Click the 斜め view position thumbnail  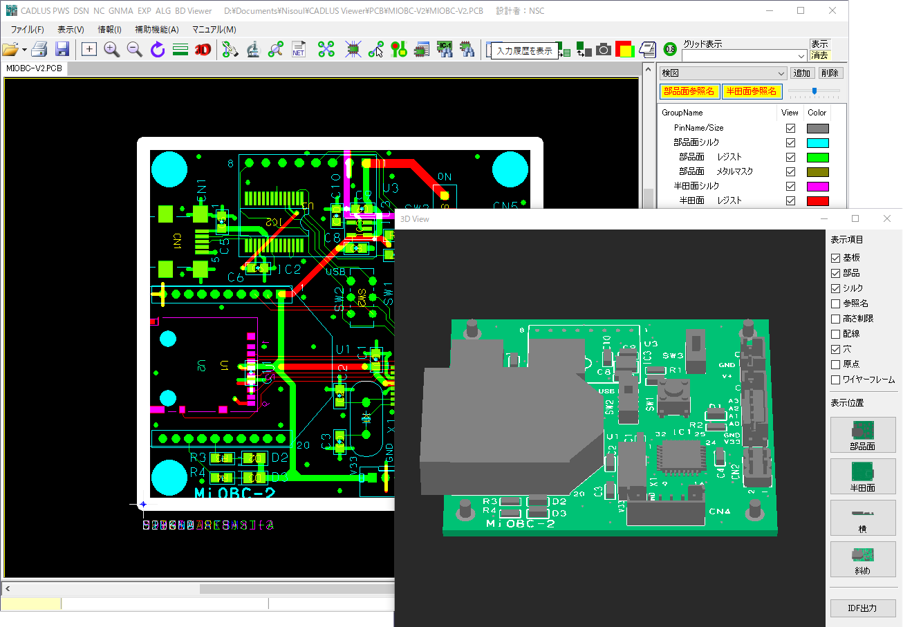[x=862, y=559]
